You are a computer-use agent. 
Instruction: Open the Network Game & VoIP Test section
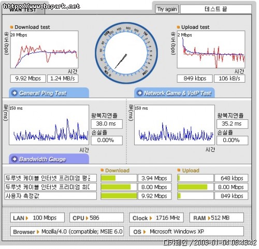coord(175,93)
